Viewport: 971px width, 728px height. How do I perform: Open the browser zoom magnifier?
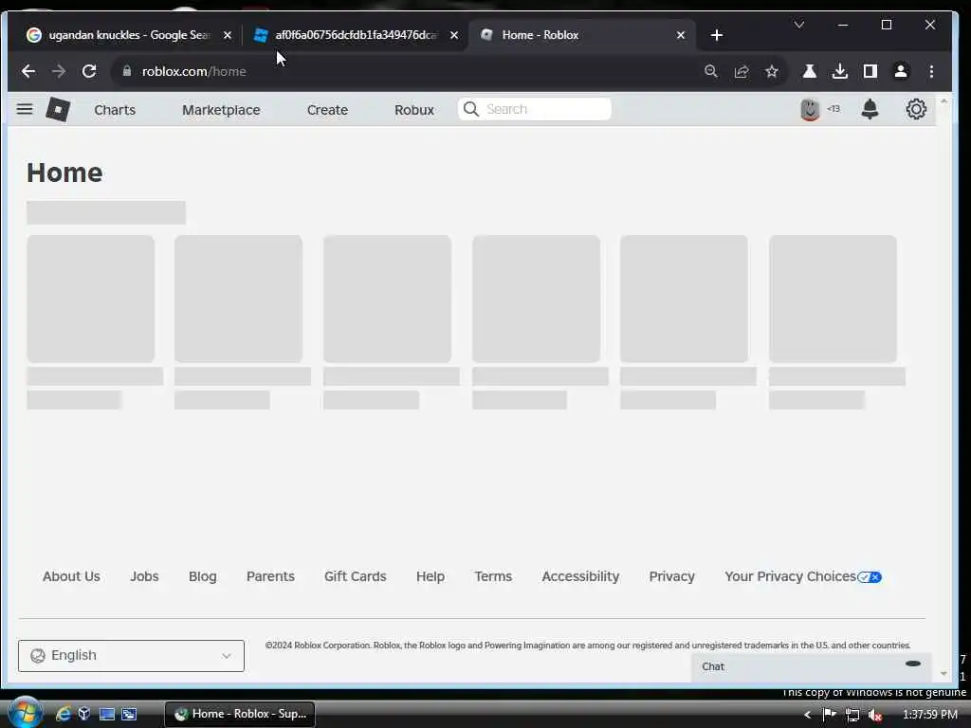tap(711, 71)
